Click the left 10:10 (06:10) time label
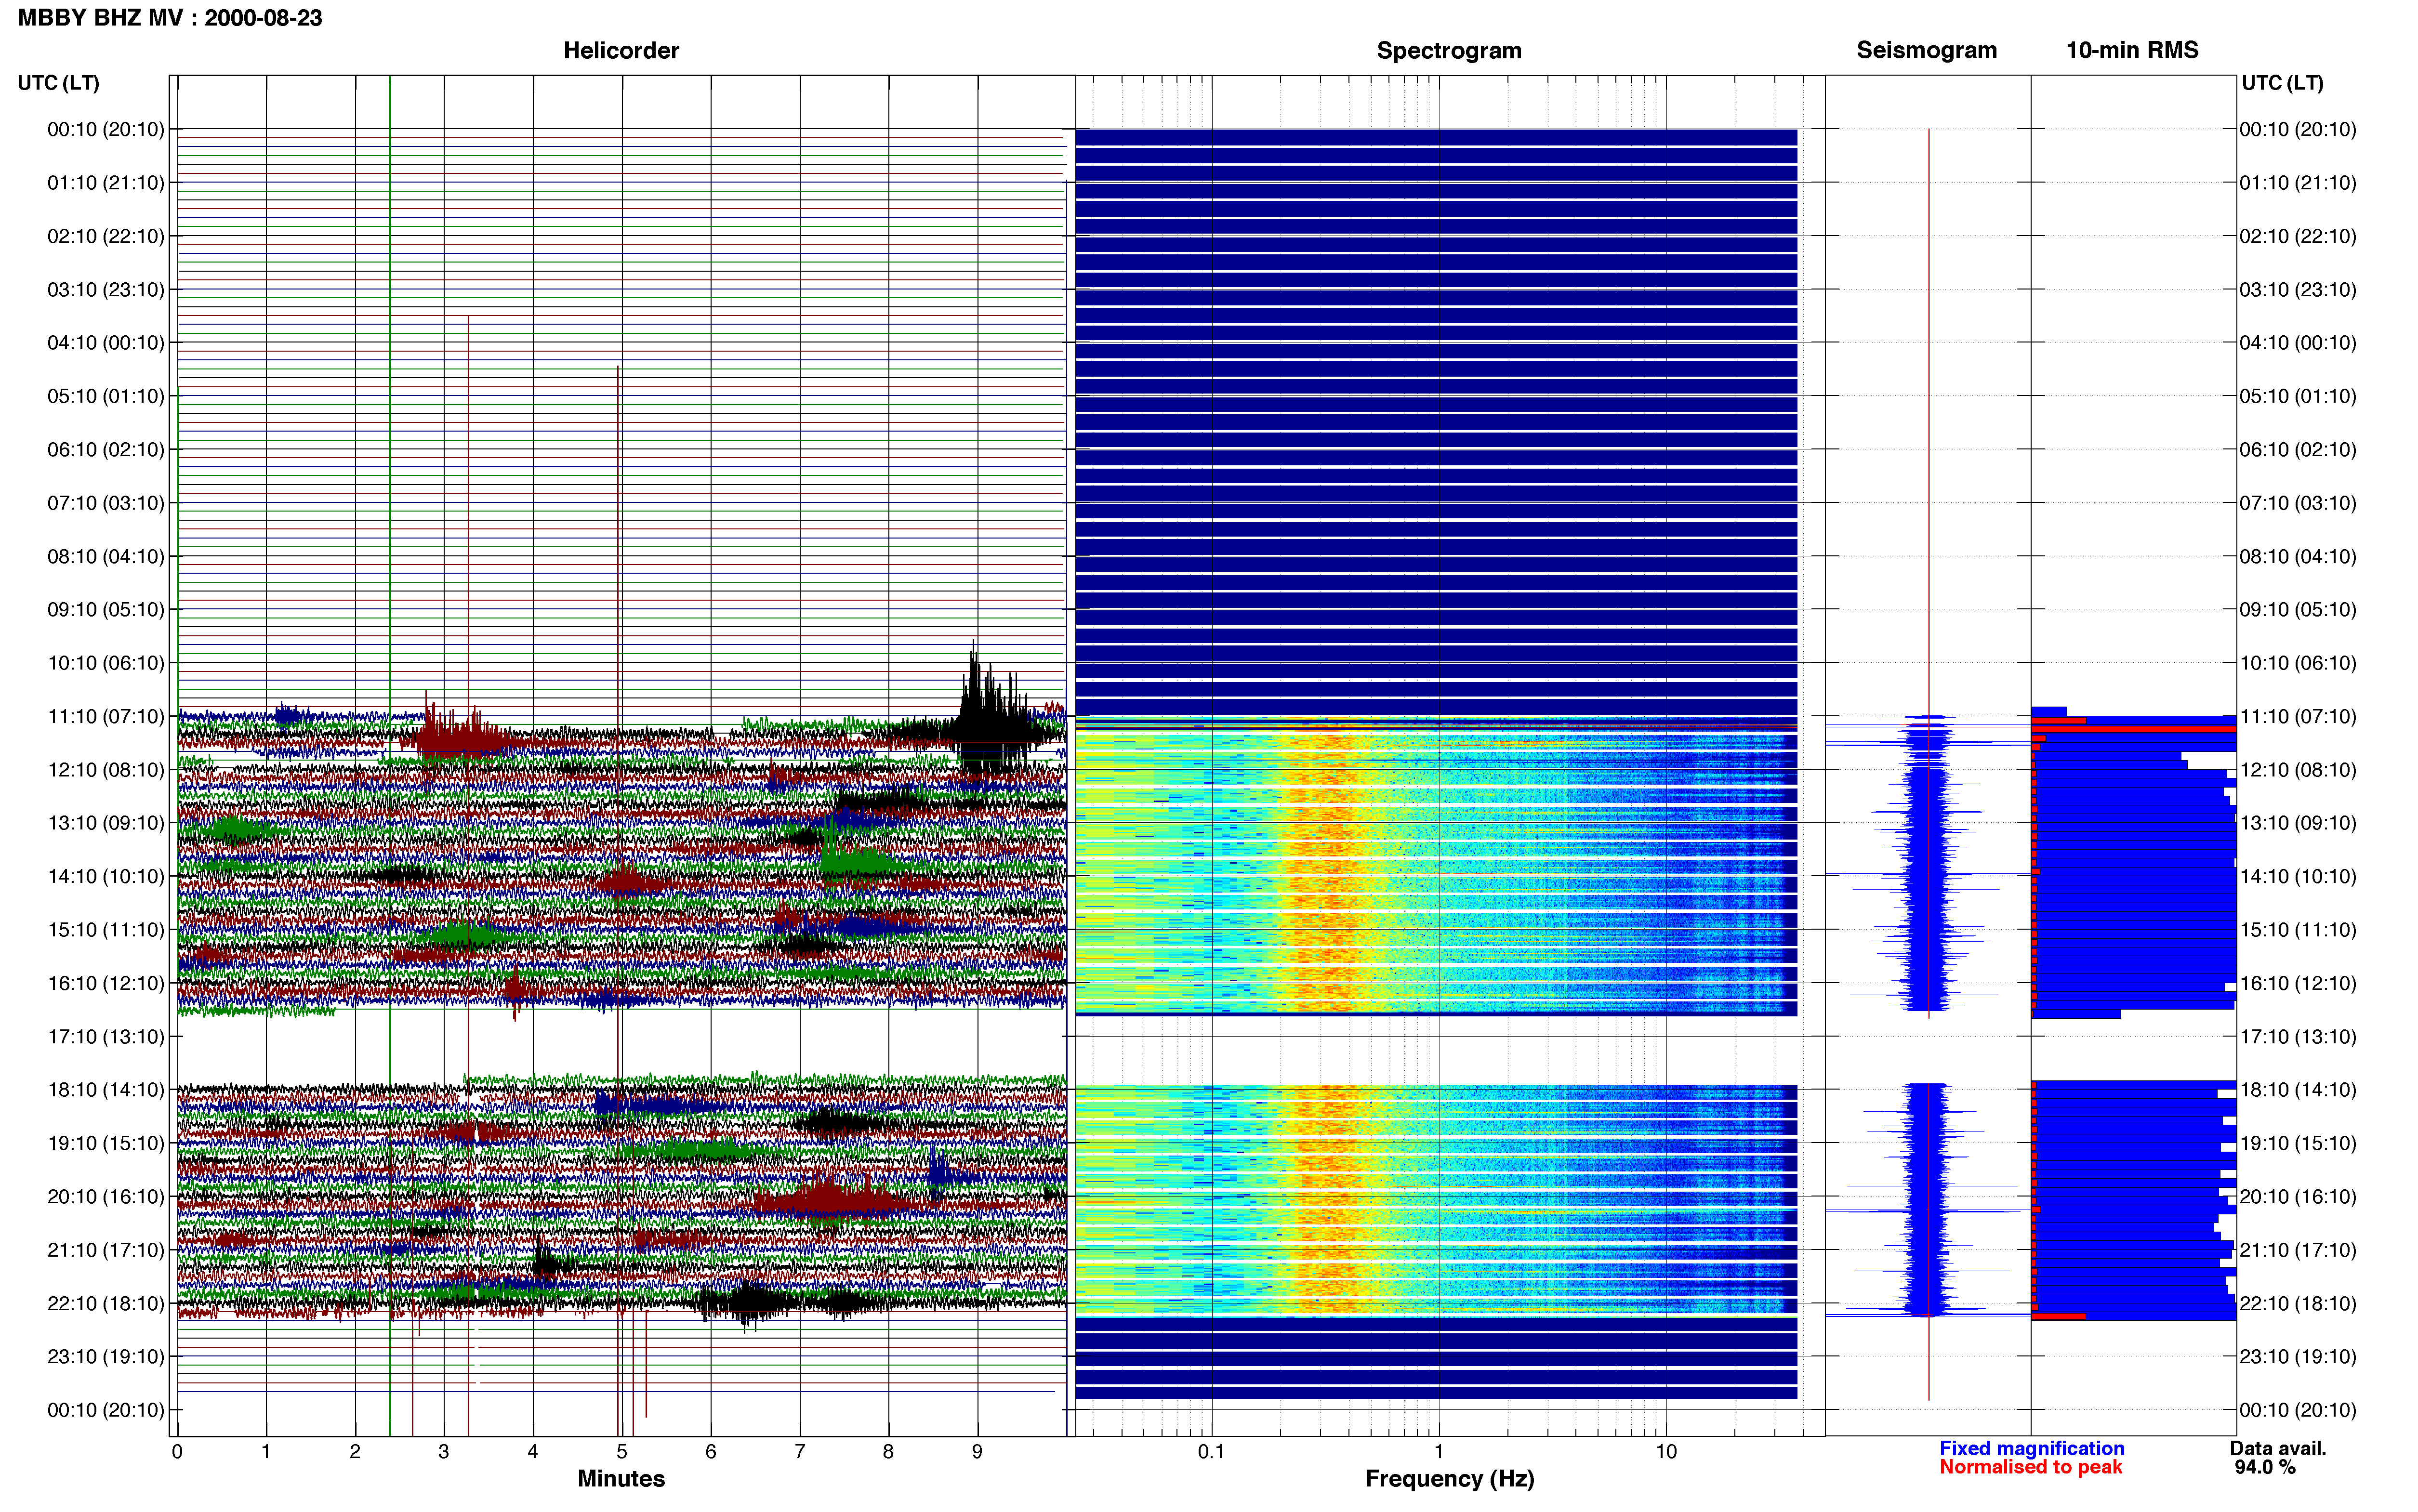The width and height of the screenshot is (2418, 1512). coord(106,663)
